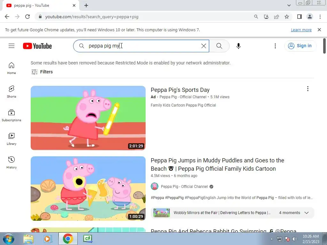Dismiss the Chrome update notification bar
The image size is (327, 245).
[x=319, y=30]
